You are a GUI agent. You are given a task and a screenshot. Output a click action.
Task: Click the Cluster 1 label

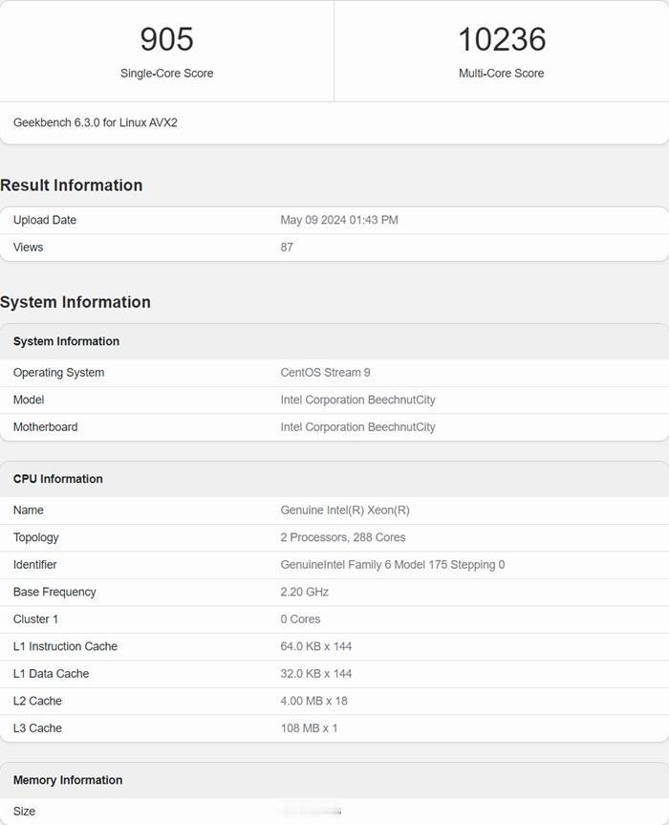(x=35, y=619)
